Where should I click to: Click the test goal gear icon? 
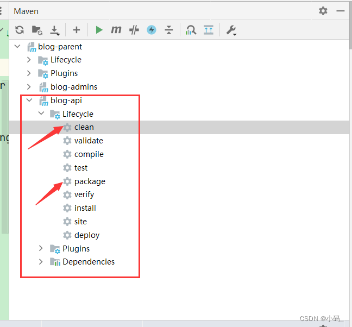click(67, 168)
